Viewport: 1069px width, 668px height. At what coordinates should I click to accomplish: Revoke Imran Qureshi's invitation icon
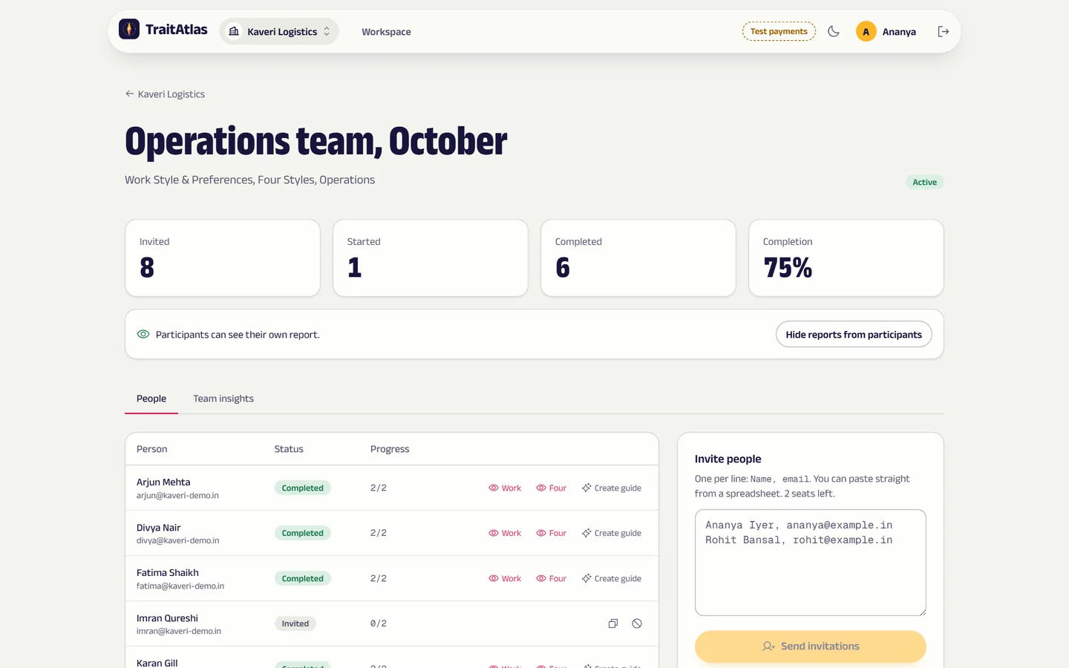click(x=637, y=623)
